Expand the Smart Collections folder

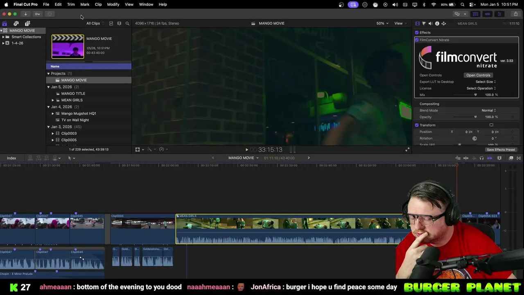pos(3,37)
